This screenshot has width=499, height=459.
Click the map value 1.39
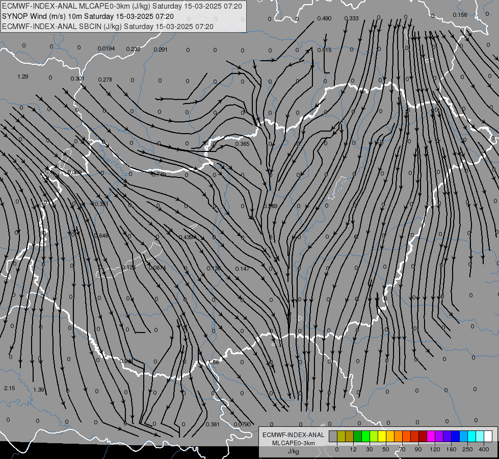coord(39,390)
